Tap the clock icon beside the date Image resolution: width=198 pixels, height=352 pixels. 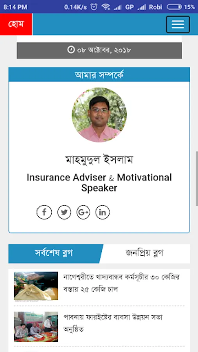(71, 50)
